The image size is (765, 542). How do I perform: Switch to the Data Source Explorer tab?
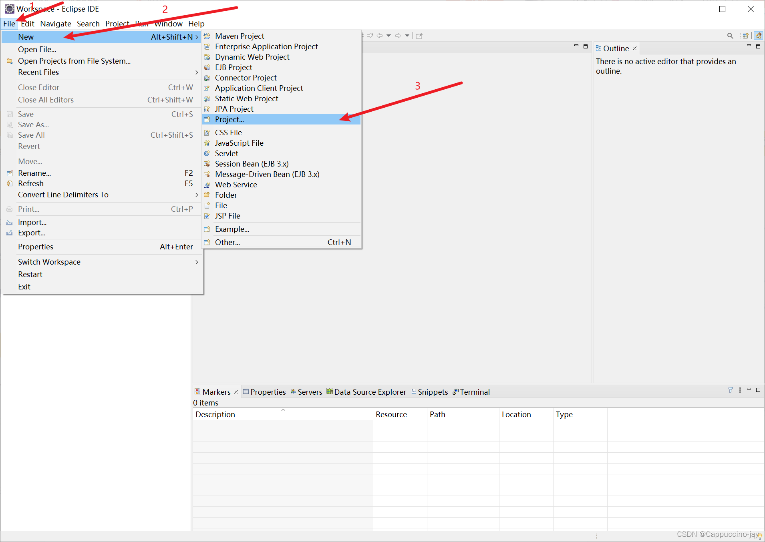point(366,392)
